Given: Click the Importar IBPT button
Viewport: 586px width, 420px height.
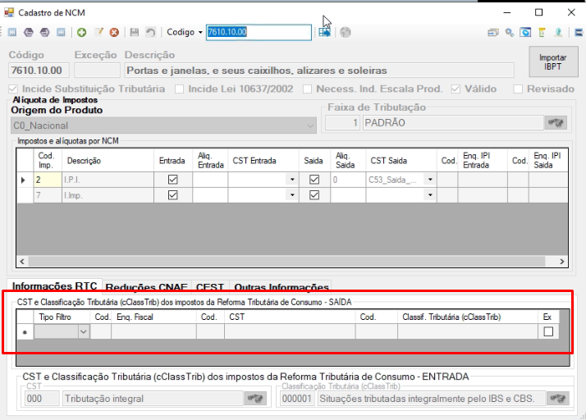Looking at the screenshot, I should click(x=552, y=62).
